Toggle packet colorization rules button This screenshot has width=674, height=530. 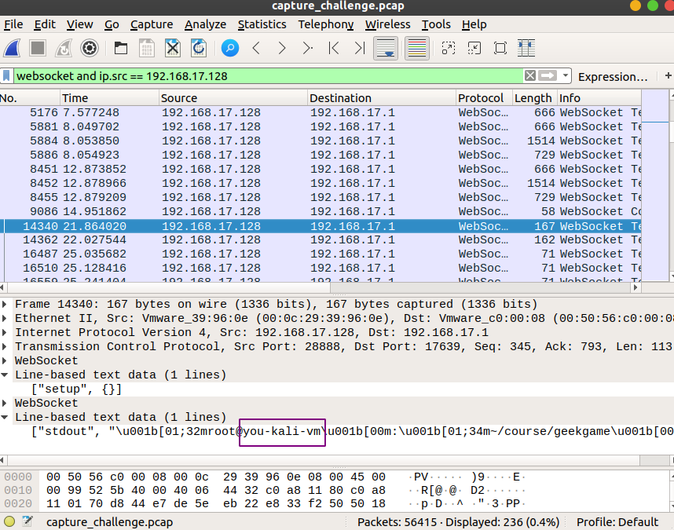point(417,49)
